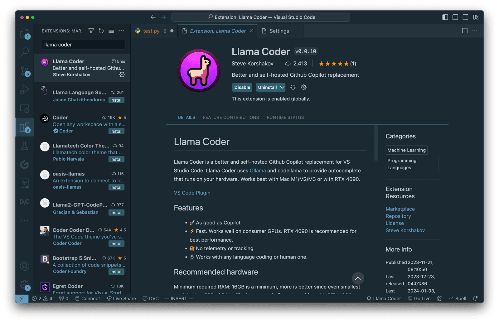Open the Repository resource link
This screenshot has height=323, width=499.
(398, 216)
